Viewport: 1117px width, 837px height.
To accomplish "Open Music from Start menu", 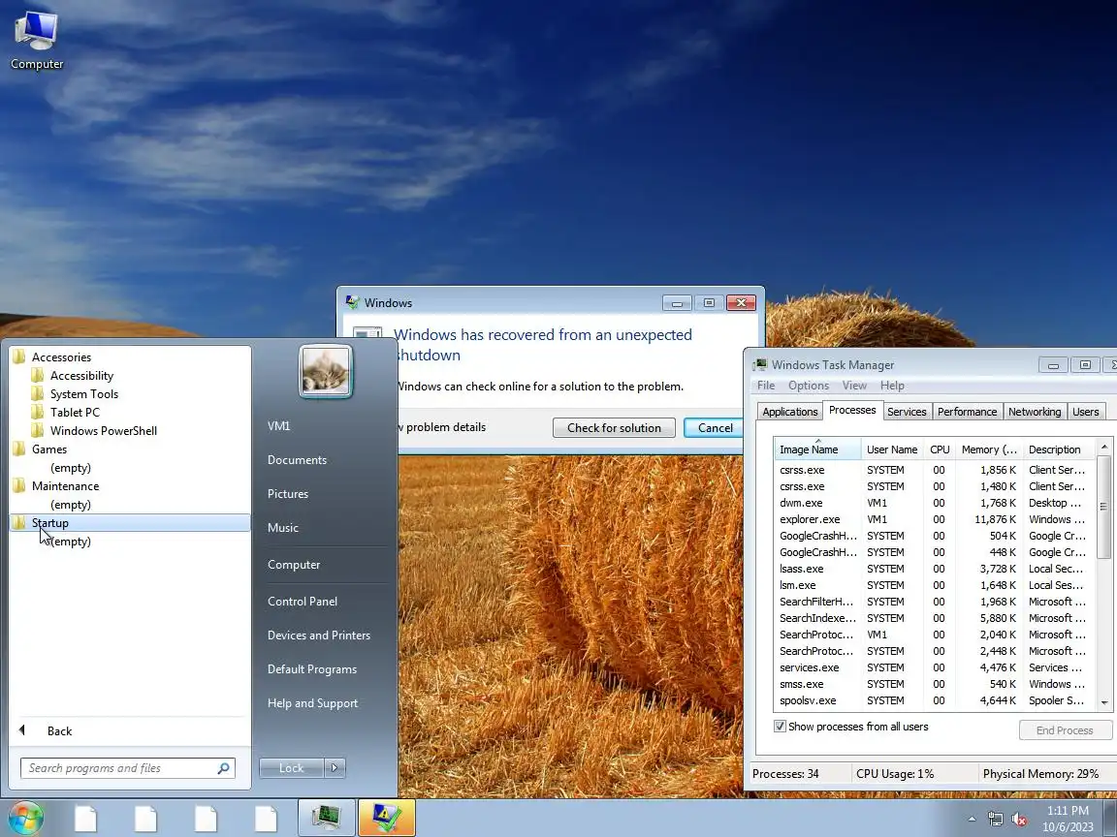I will (x=283, y=527).
